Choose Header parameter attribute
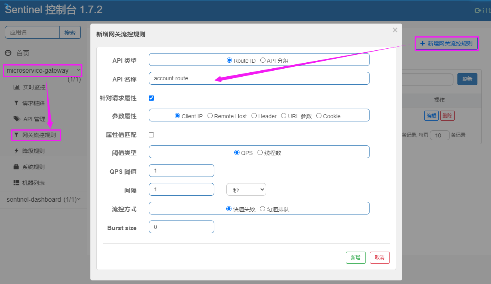491x284 pixels. coord(254,116)
